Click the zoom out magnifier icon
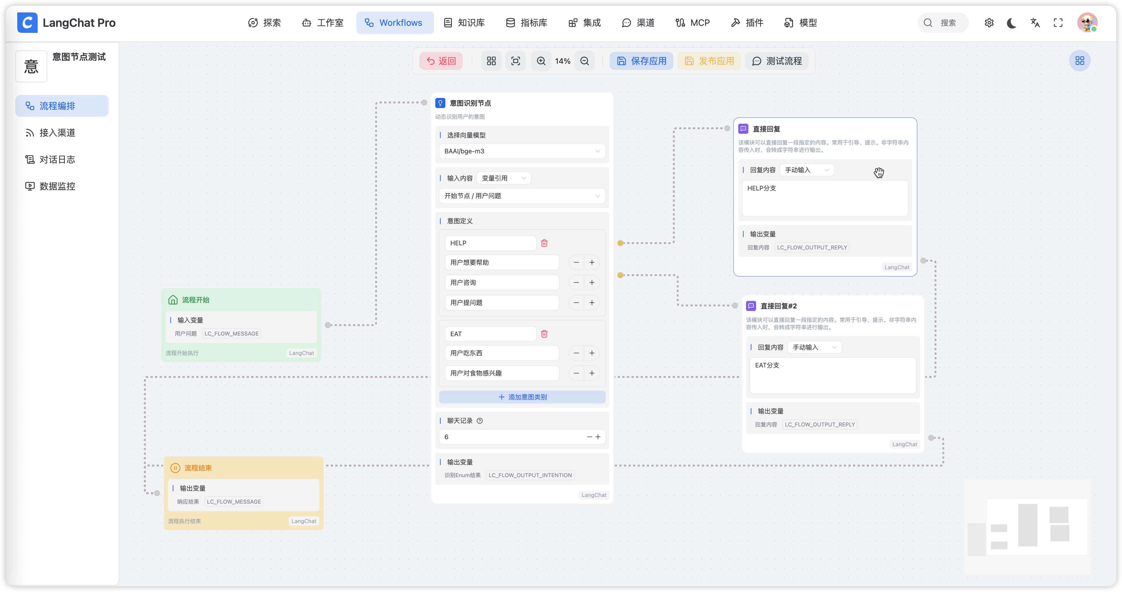 tap(585, 61)
